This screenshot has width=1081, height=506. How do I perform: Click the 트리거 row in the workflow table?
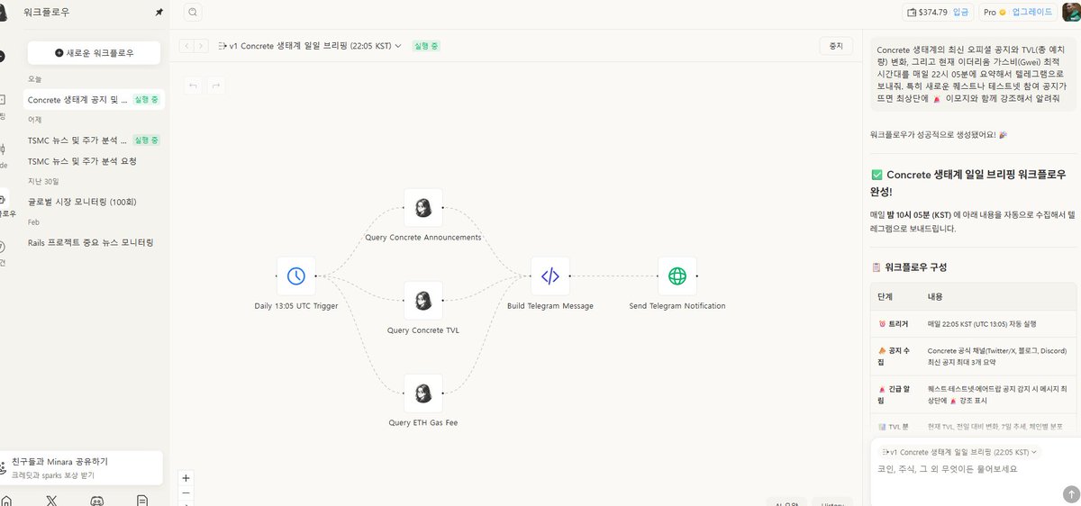coord(974,323)
